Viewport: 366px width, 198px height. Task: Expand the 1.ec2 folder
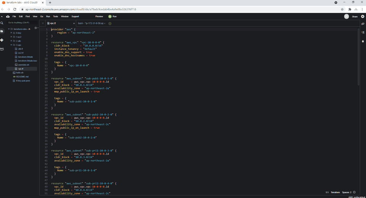11,37
